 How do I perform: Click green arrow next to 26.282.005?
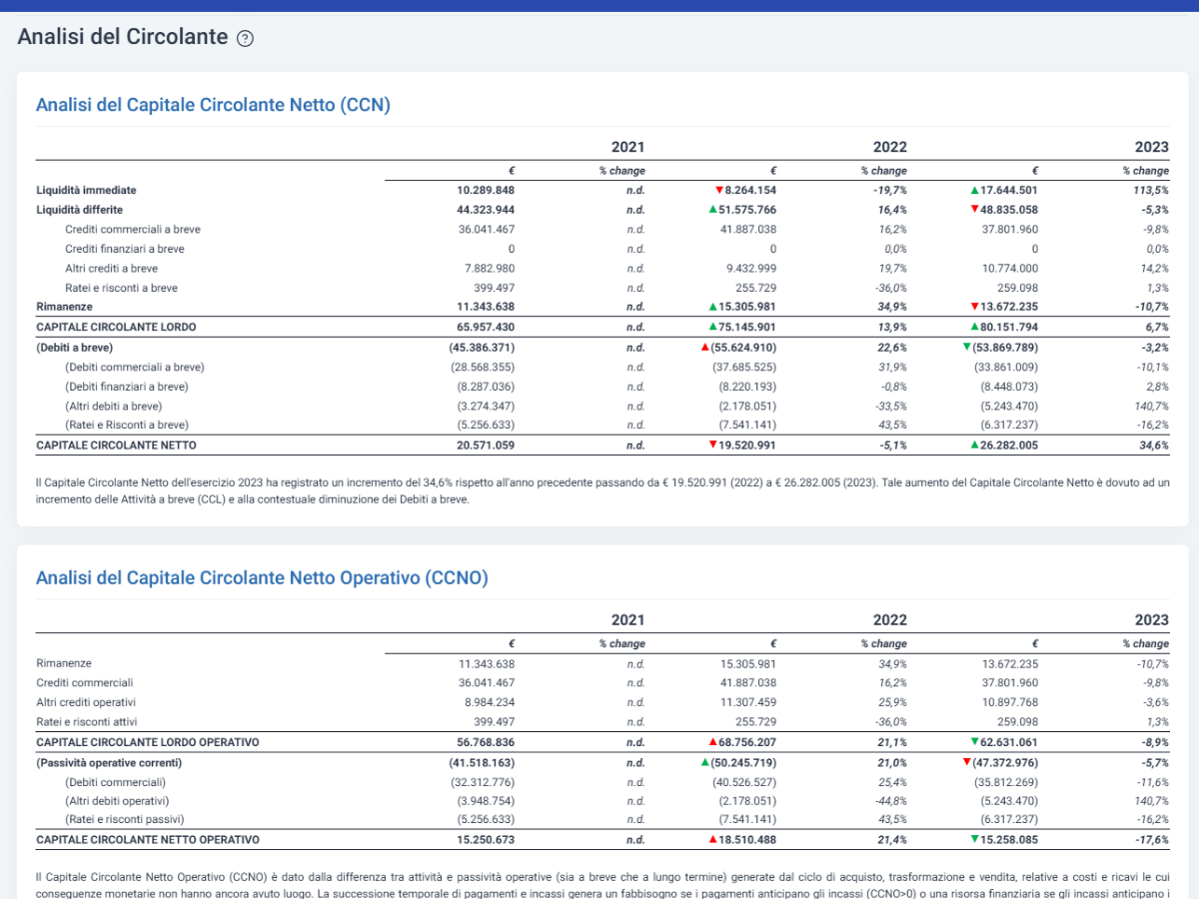point(974,445)
